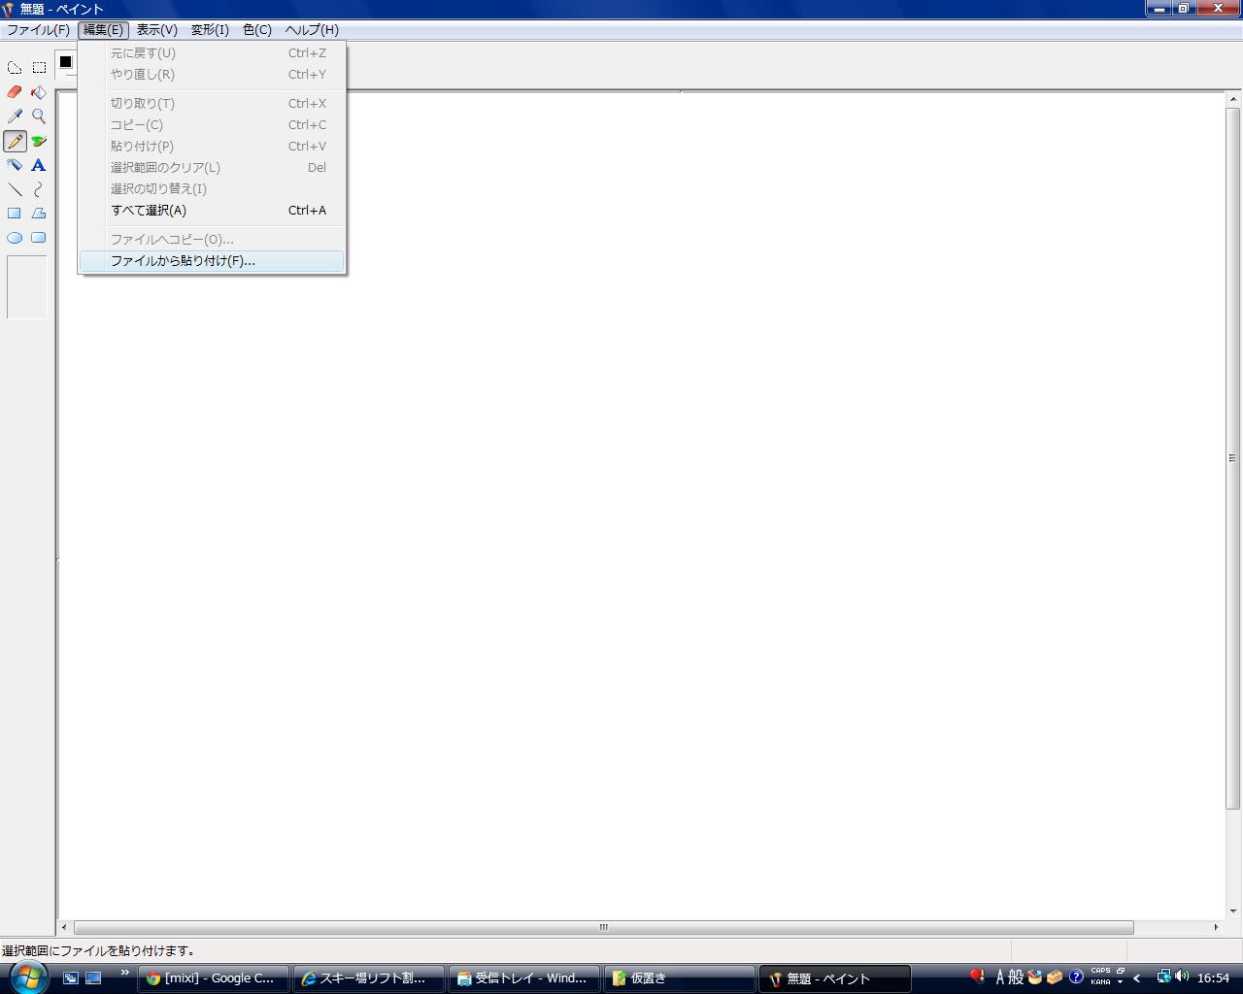The height and width of the screenshot is (994, 1243).
Task: Click ファイルから貼り付け(F)... menu entry
Action: pyautogui.click(x=212, y=261)
